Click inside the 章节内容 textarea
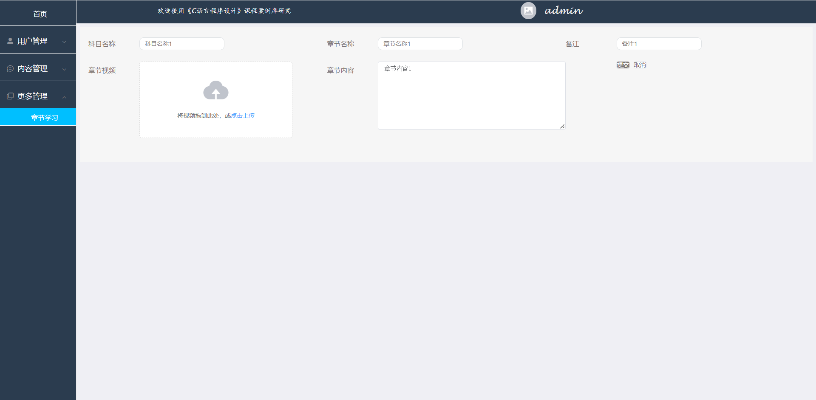The image size is (816, 400). click(471, 93)
